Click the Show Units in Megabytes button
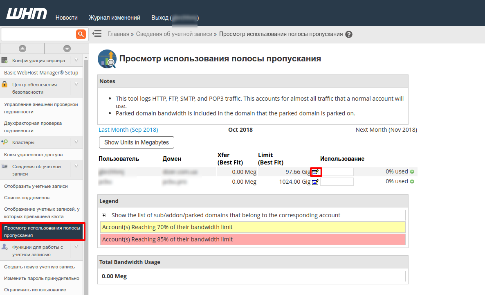The height and width of the screenshot is (295, 485). (136, 142)
